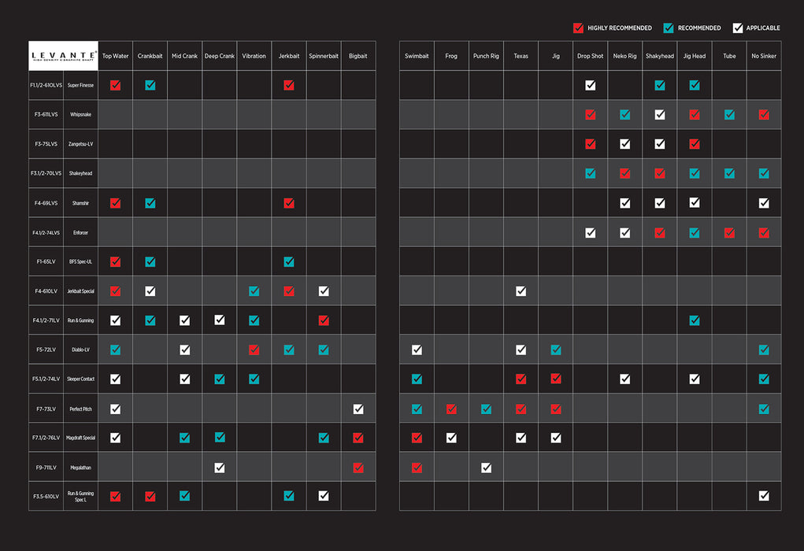Toggle Megalathan Punch Rig checkbox
This screenshot has height=551, width=804.
pos(486,468)
